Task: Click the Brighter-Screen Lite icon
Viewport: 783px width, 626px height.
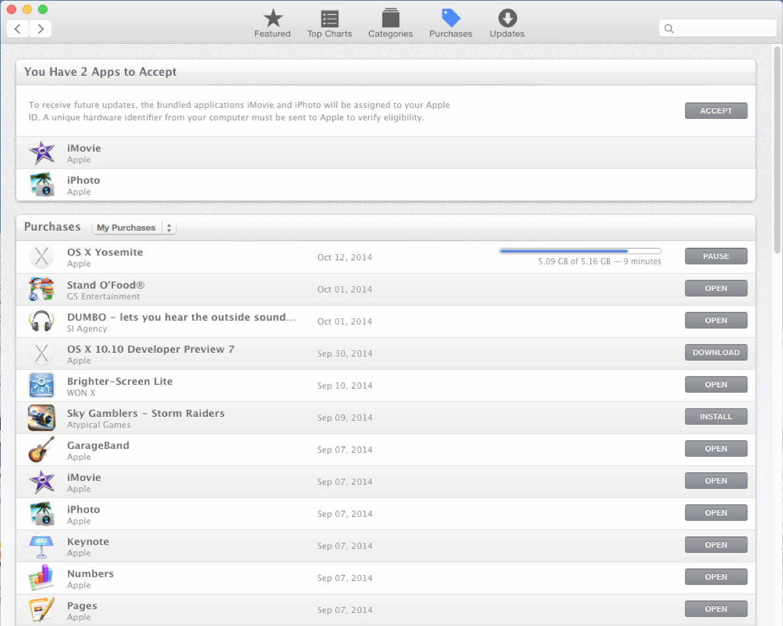Action: (42, 386)
